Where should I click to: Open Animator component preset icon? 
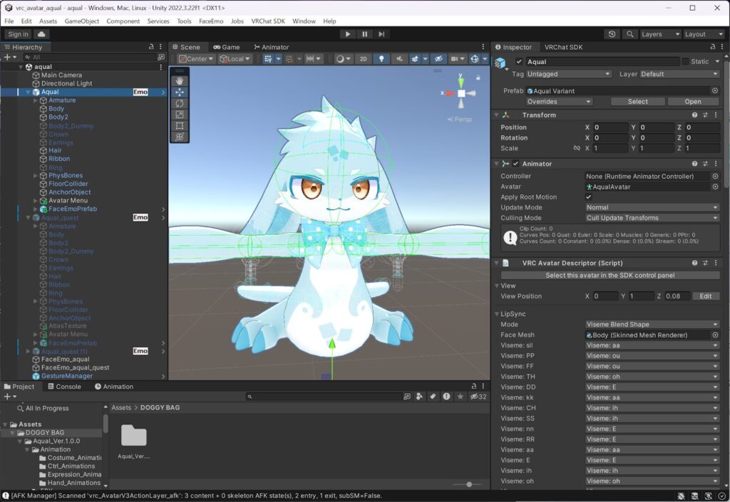705,164
